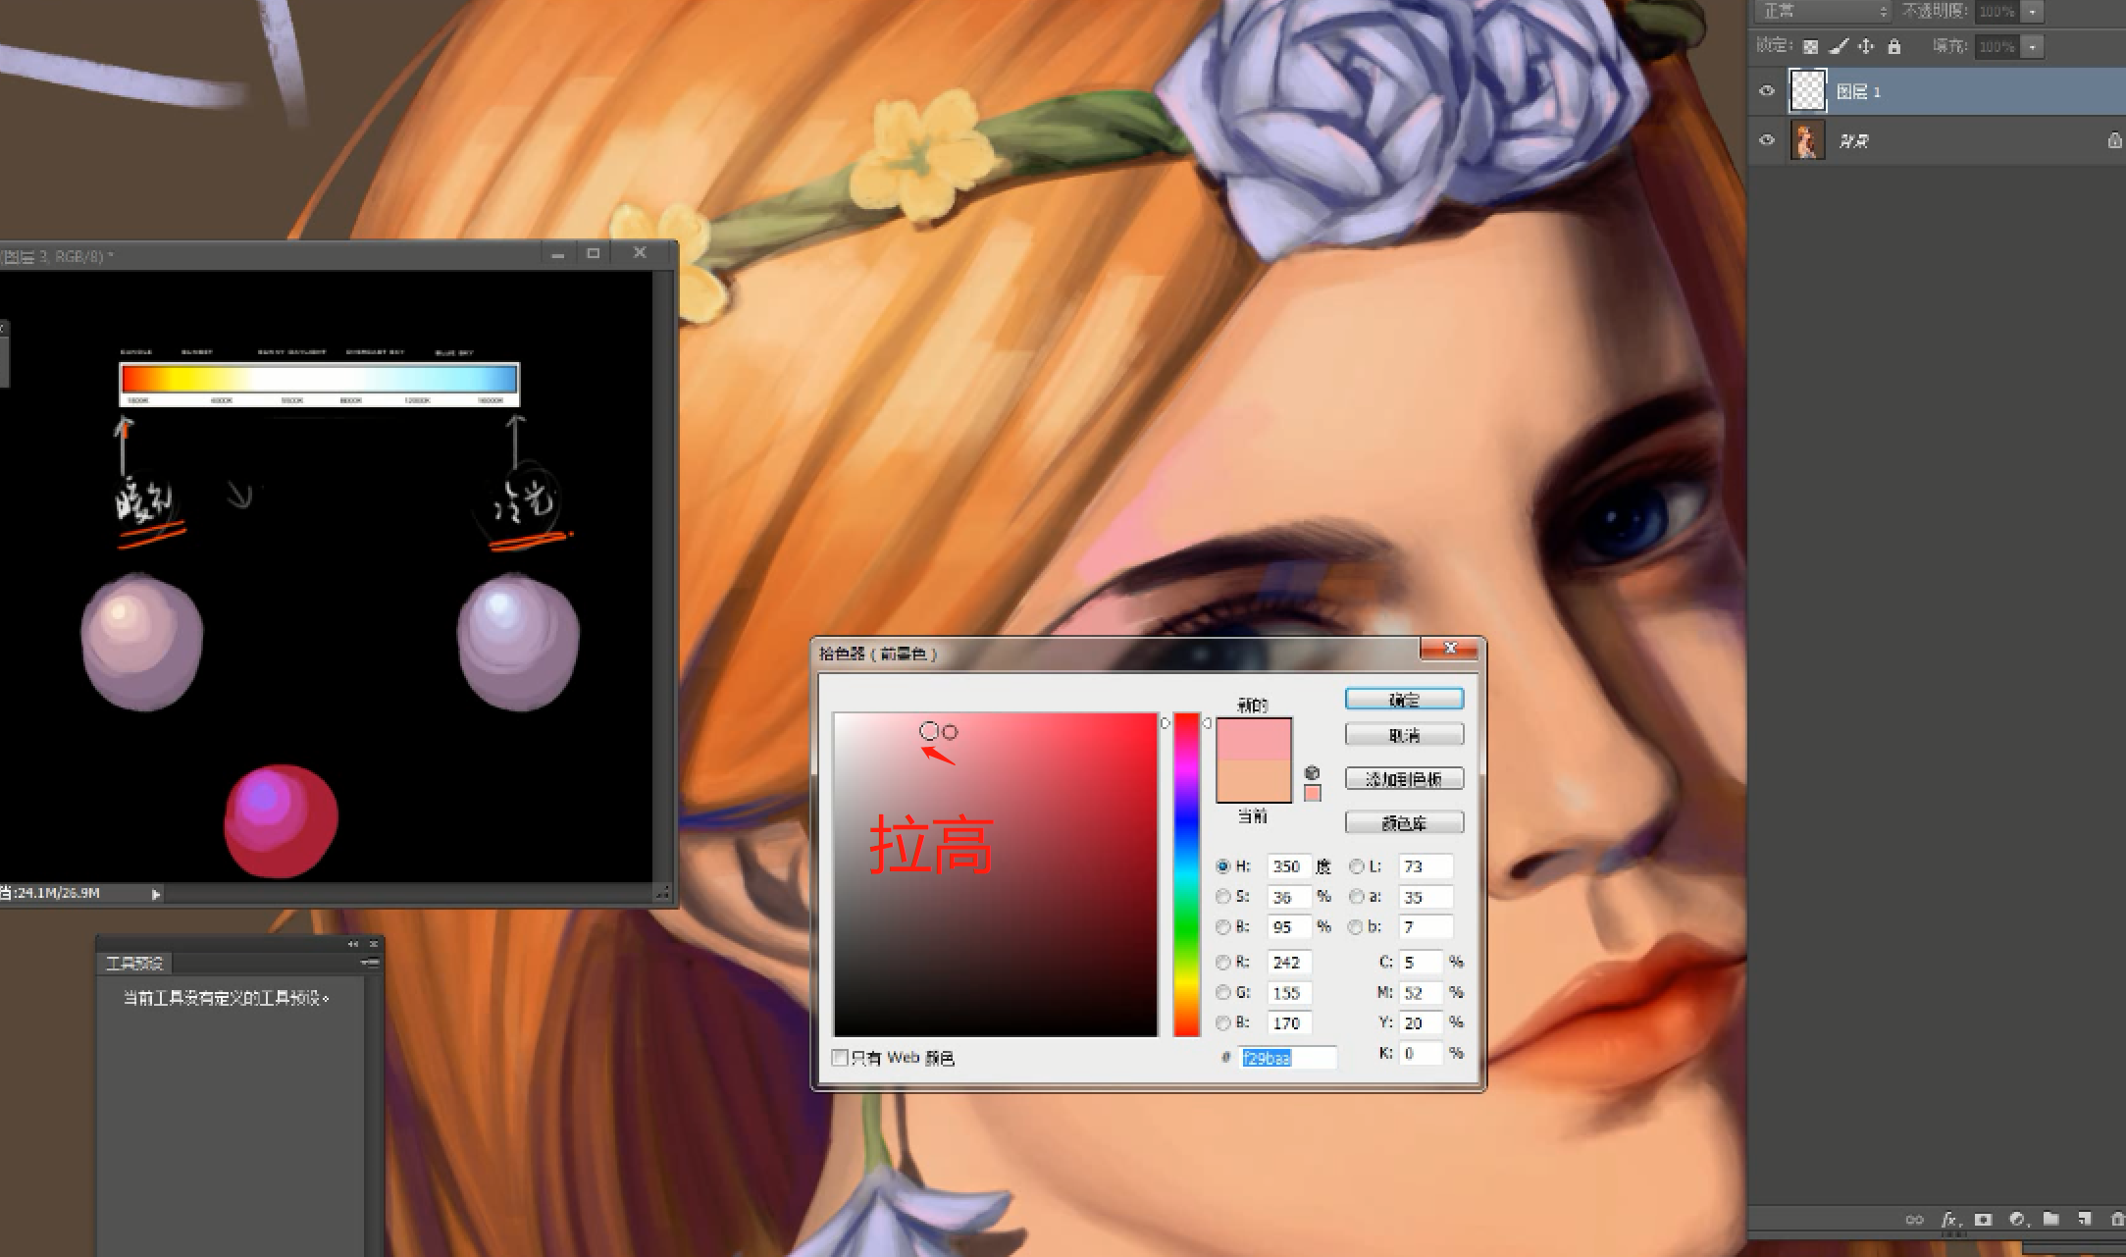Open the 正常 blend mode dropdown
This screenshot has width=2126, height=1257.
coord(1824,11)
